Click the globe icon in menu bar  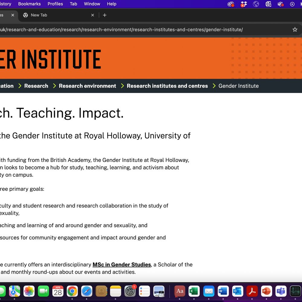[256, 4]
